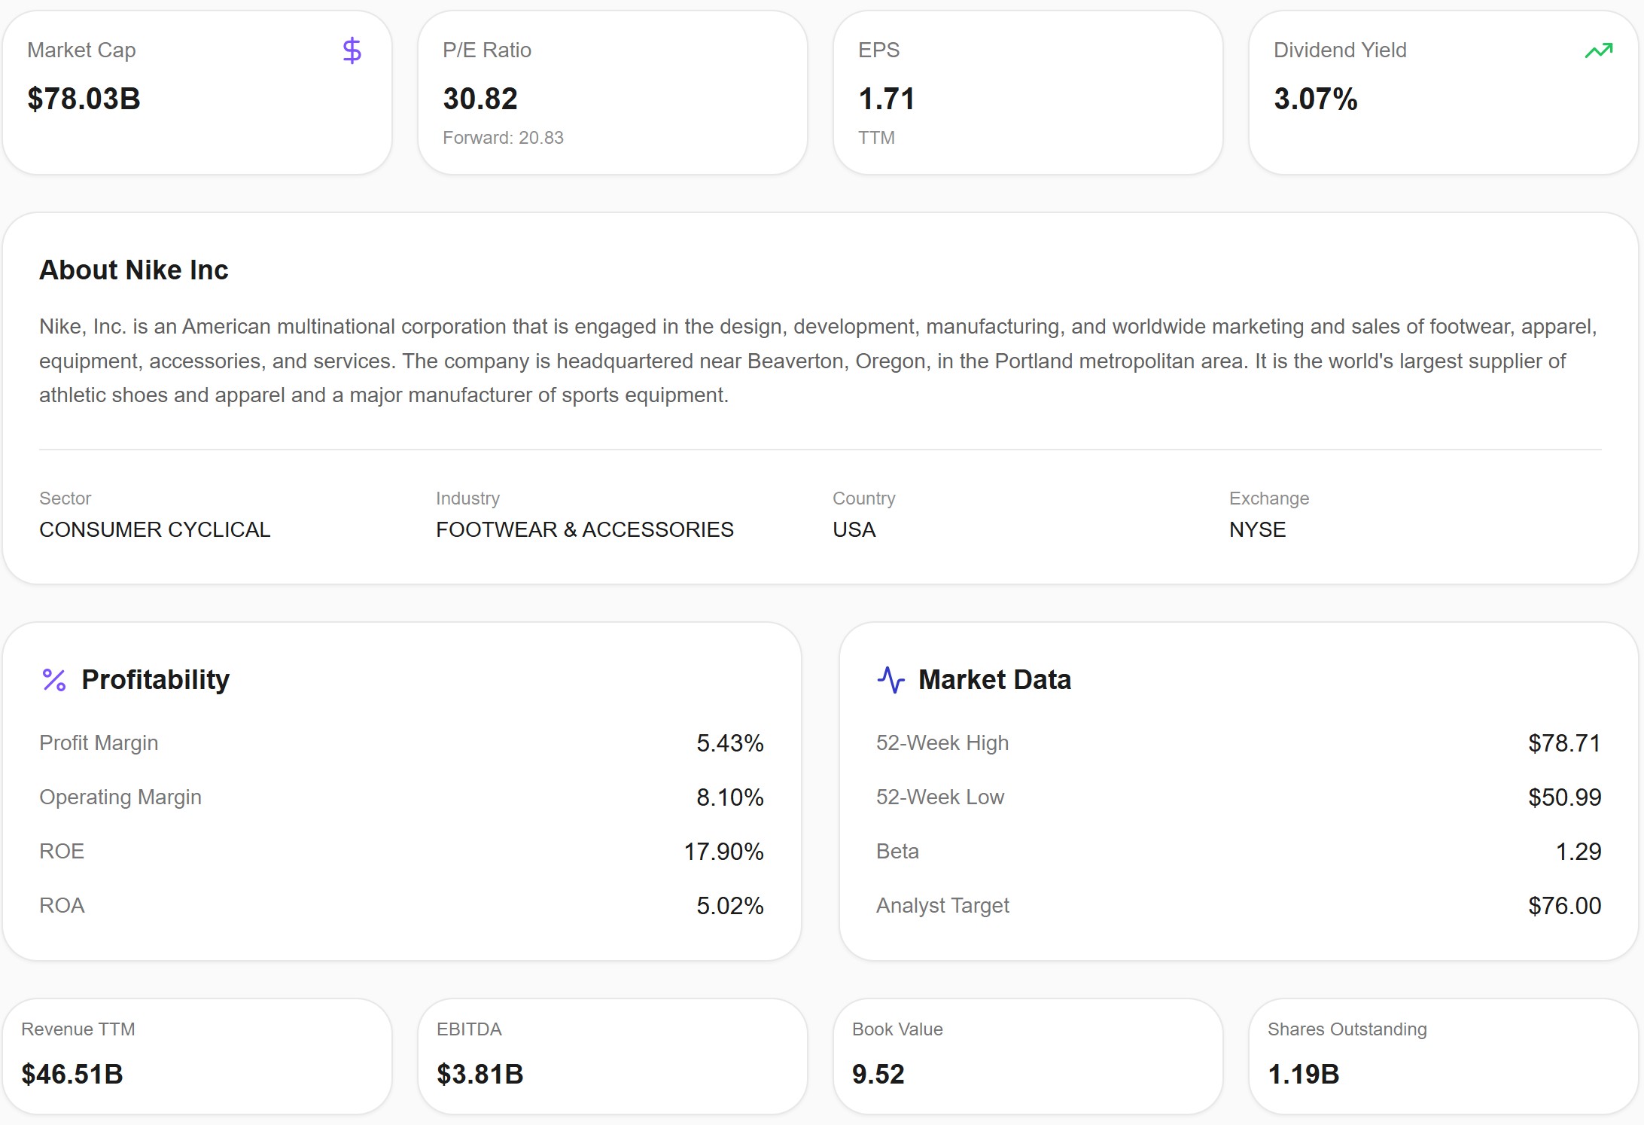Select the P/E Ratio card
Image resolution: width=1644 pixels, height=1125 pixels.
(613, 90)
